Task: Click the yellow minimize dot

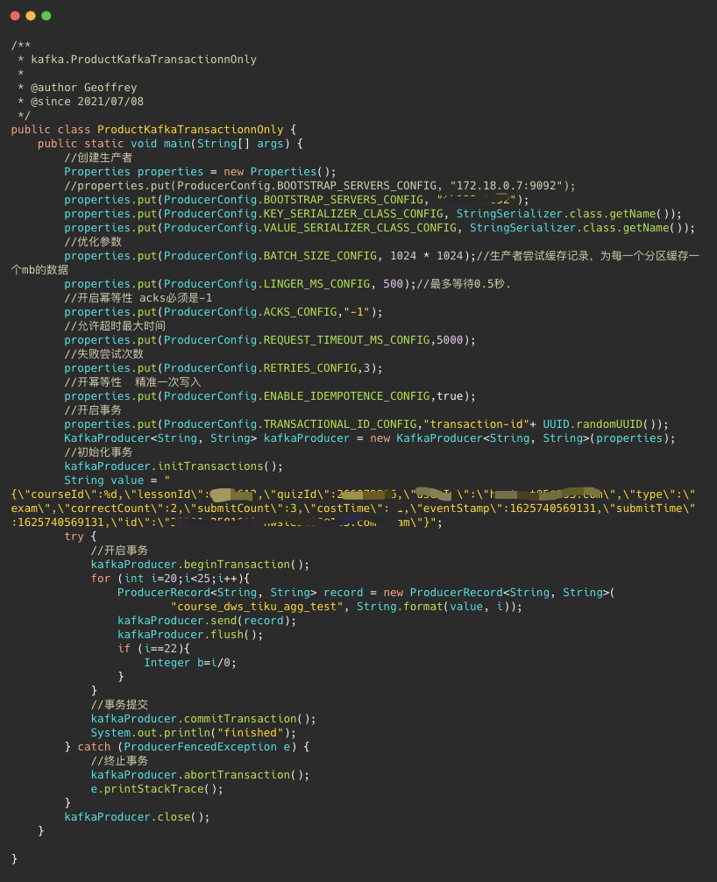Action: click(31, 16)
